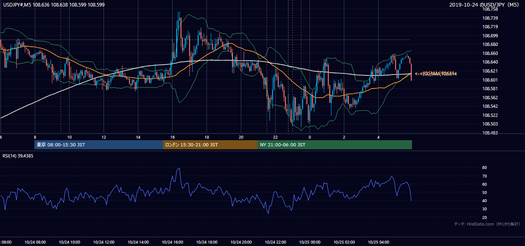Click price level 108.640 on the axis
The height and width of the screenshot is (246, 525).
click(x=490, y=62)
